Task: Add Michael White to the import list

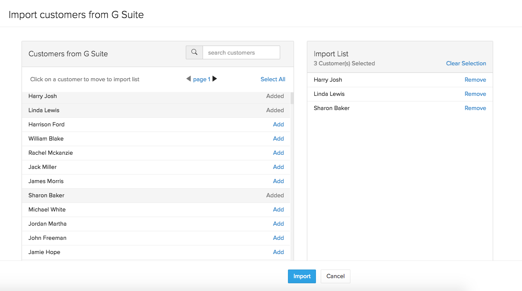Action: click(278, 209)
